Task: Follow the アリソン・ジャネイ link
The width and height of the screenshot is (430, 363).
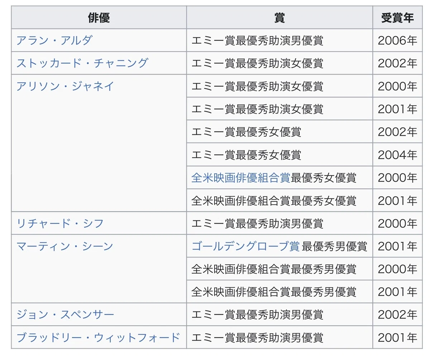Action: (x=65, y=86)
